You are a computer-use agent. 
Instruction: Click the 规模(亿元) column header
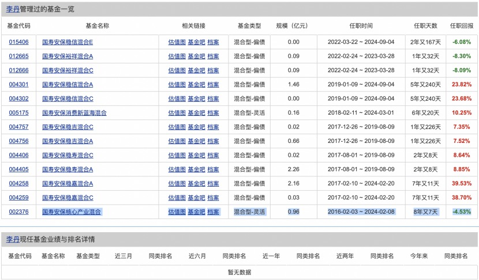(293, 26)
